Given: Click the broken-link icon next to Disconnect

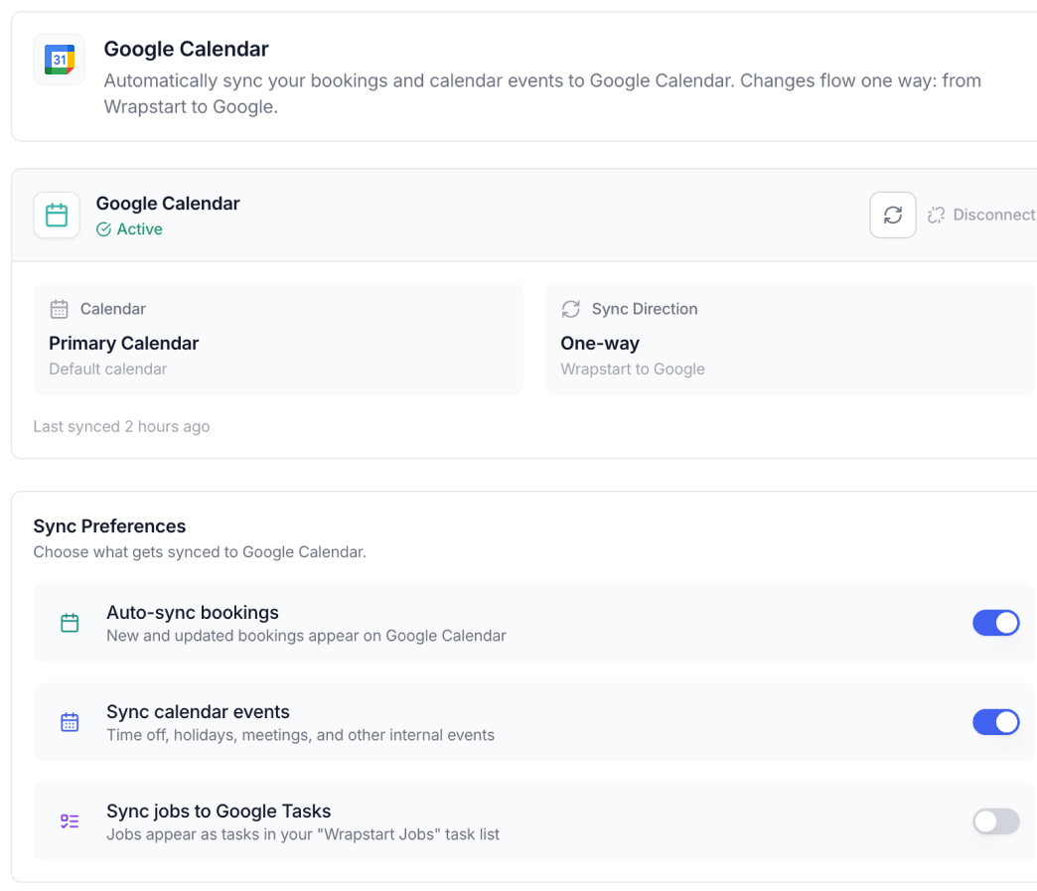Looking at the screenshot, I should pos(936,215).
